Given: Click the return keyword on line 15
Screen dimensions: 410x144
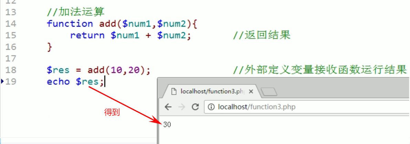Looking at the screenshot, I should pos(87,35).
